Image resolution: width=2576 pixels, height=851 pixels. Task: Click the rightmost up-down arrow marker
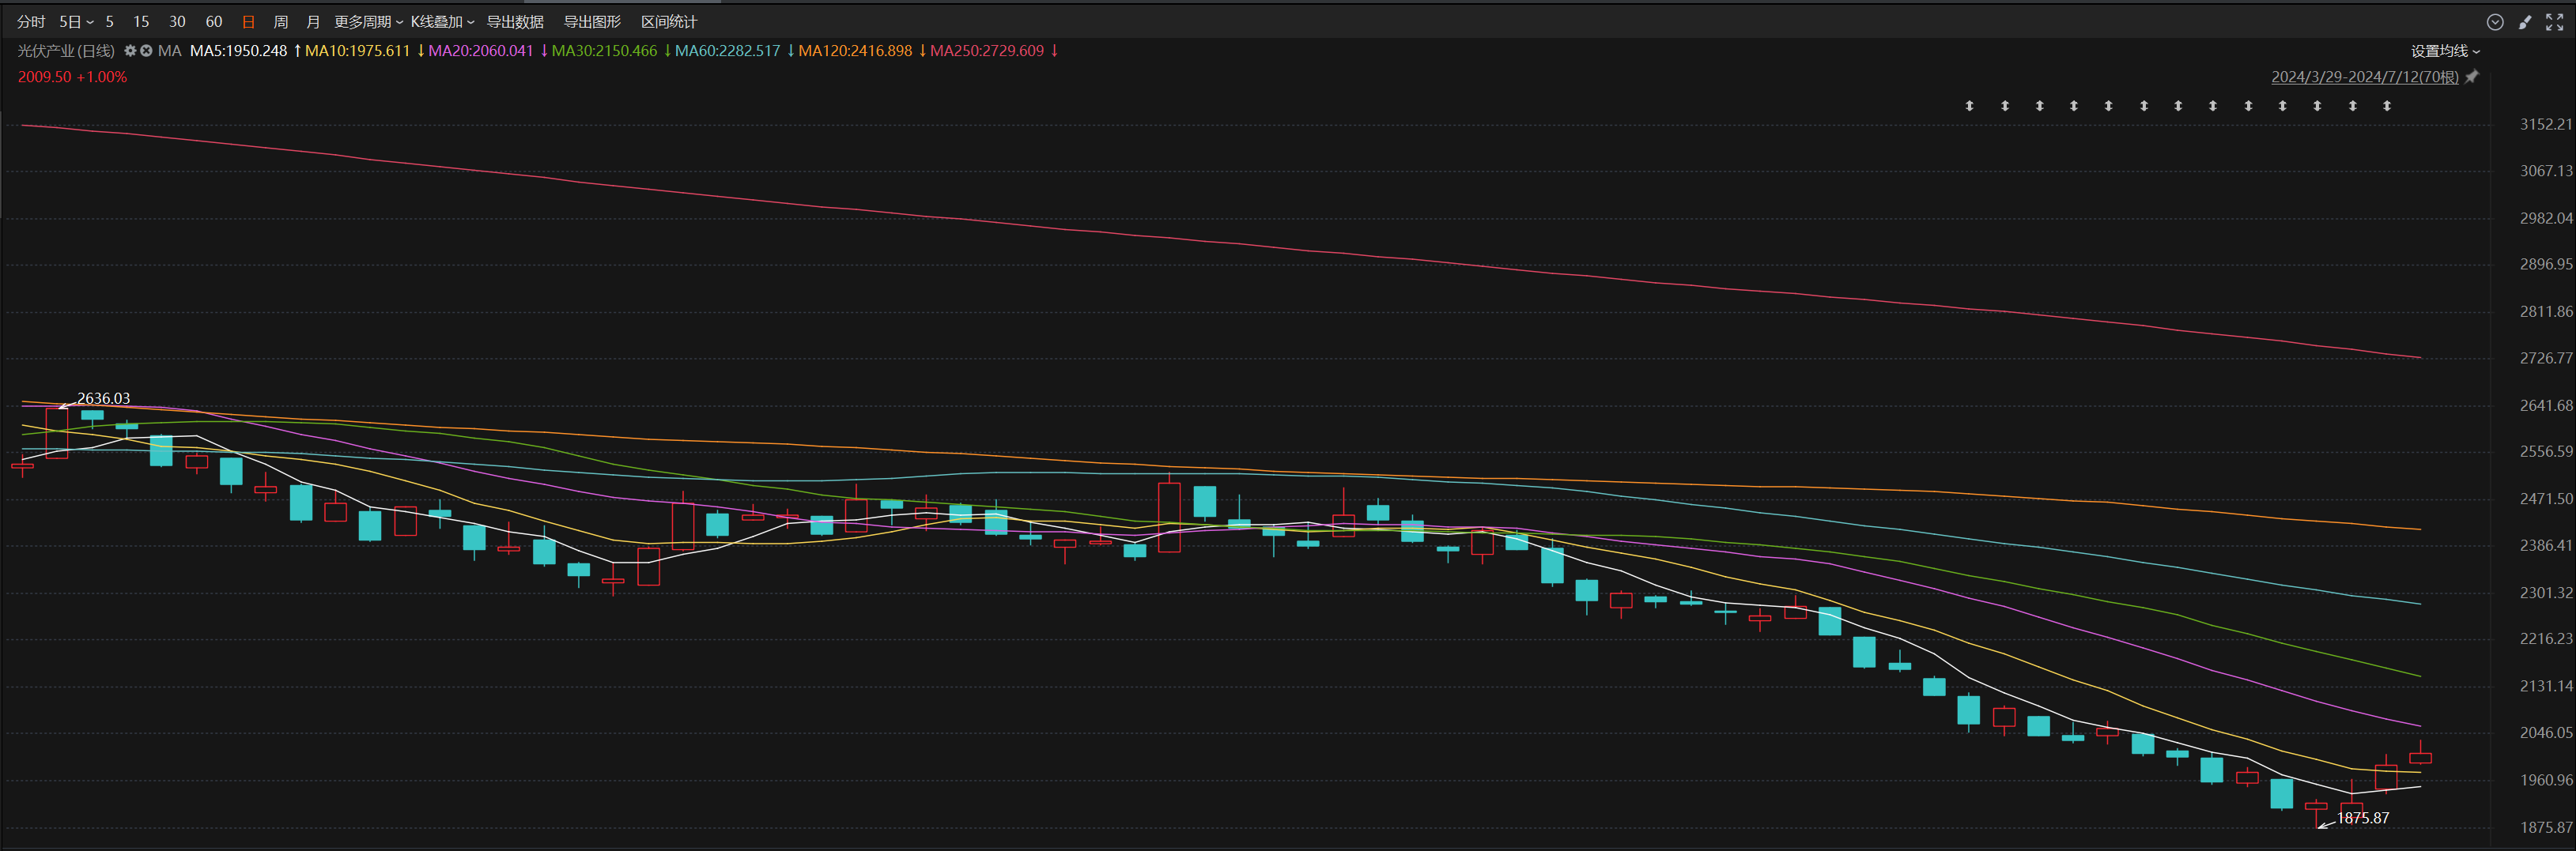[2387, 106]
